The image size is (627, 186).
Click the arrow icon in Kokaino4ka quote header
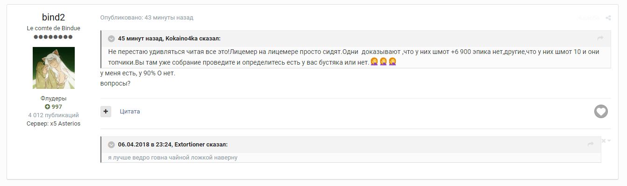coord(600,38)
